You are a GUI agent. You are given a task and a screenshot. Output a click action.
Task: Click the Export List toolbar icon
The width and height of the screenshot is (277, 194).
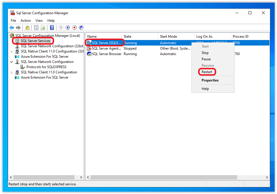coord(43,28)
